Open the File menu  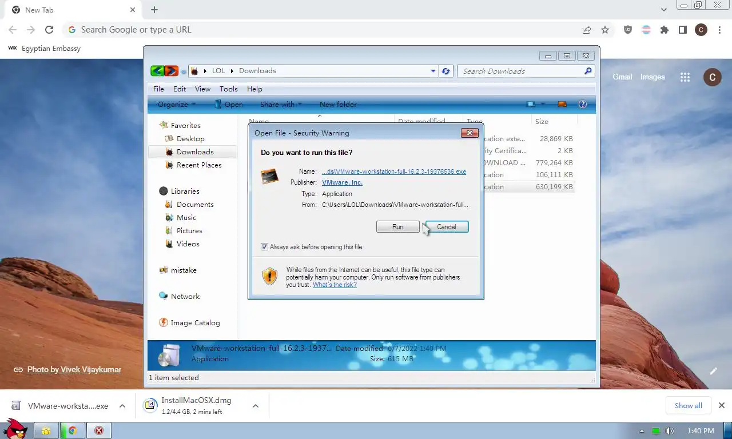158,89
